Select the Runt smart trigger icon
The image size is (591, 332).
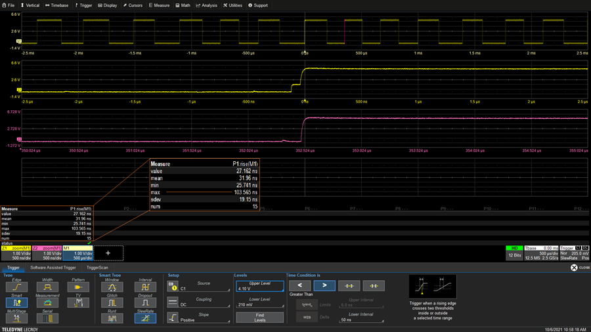(112, 318)
